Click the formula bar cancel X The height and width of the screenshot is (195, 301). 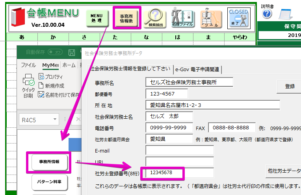pos(78,120)
